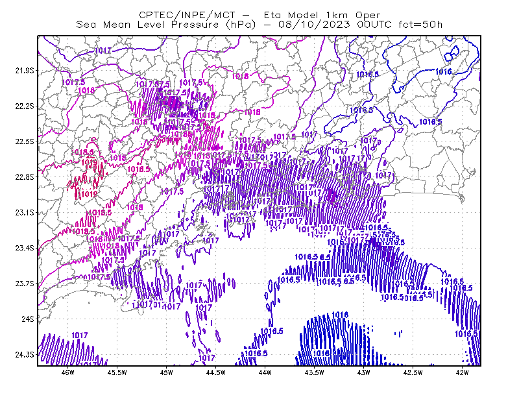Click the 46W longitude axis label

click(x=68, y=372)
